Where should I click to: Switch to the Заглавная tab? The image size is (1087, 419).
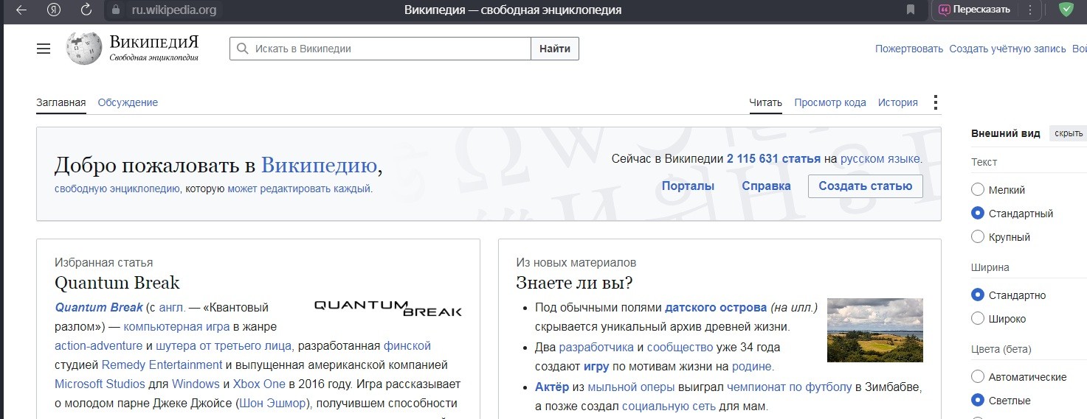tap(61, 102)
